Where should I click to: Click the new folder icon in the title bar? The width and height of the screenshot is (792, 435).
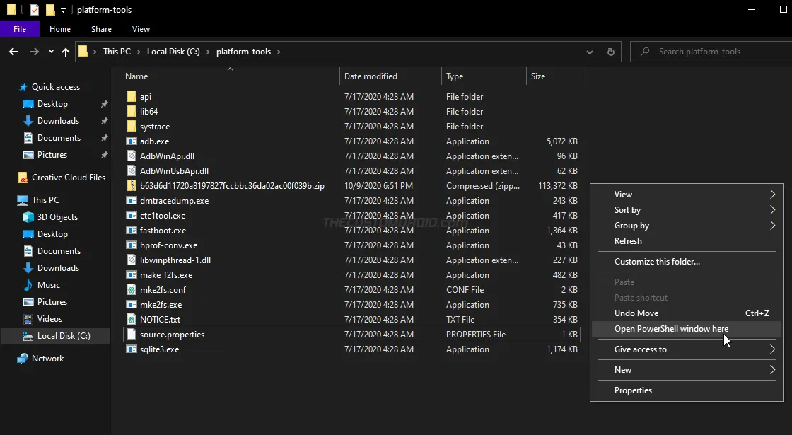(49, 9)
